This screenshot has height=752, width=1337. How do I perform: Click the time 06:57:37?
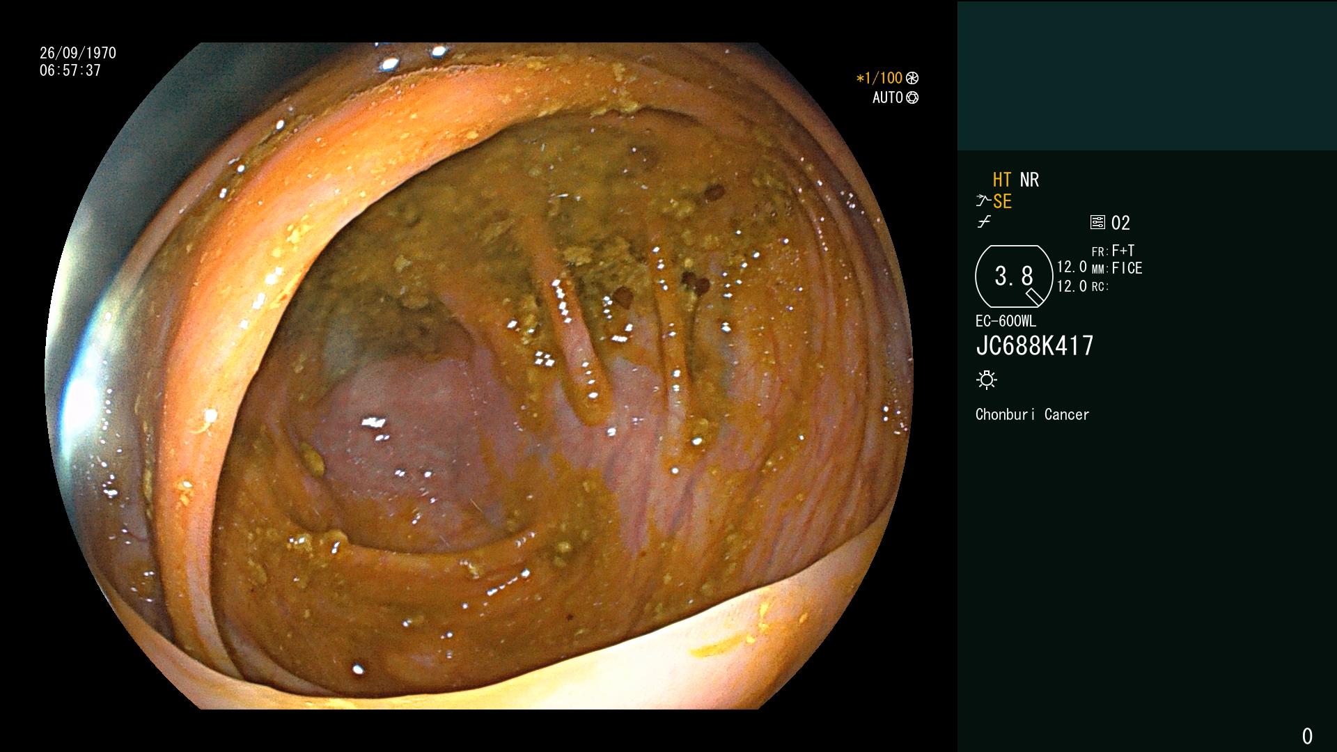70,71
